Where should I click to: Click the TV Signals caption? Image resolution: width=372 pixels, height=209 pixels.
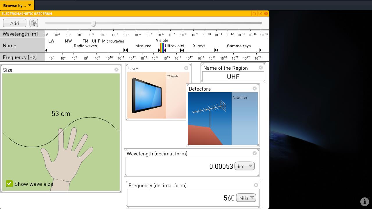tap(173, 76)
